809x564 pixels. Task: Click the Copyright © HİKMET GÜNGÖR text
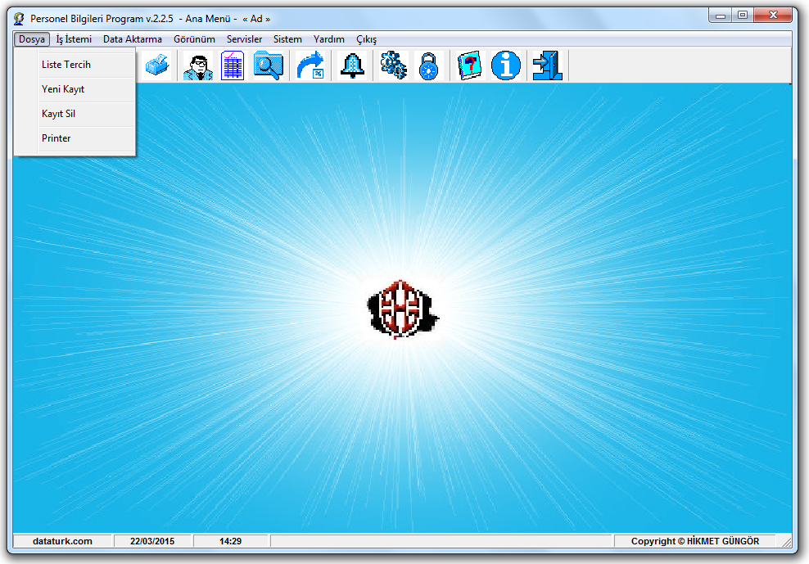click(695, 541)
